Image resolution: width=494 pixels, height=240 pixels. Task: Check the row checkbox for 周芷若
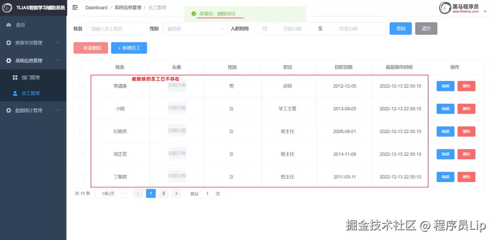click(82, 154)
